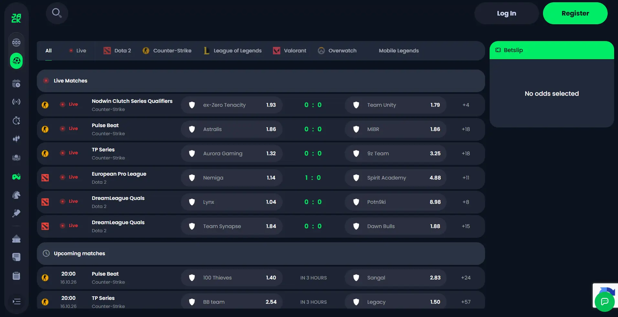Open the cricket bat sidebar icon
This screenshot has height=317, width=618.
(x=16, y=213)
